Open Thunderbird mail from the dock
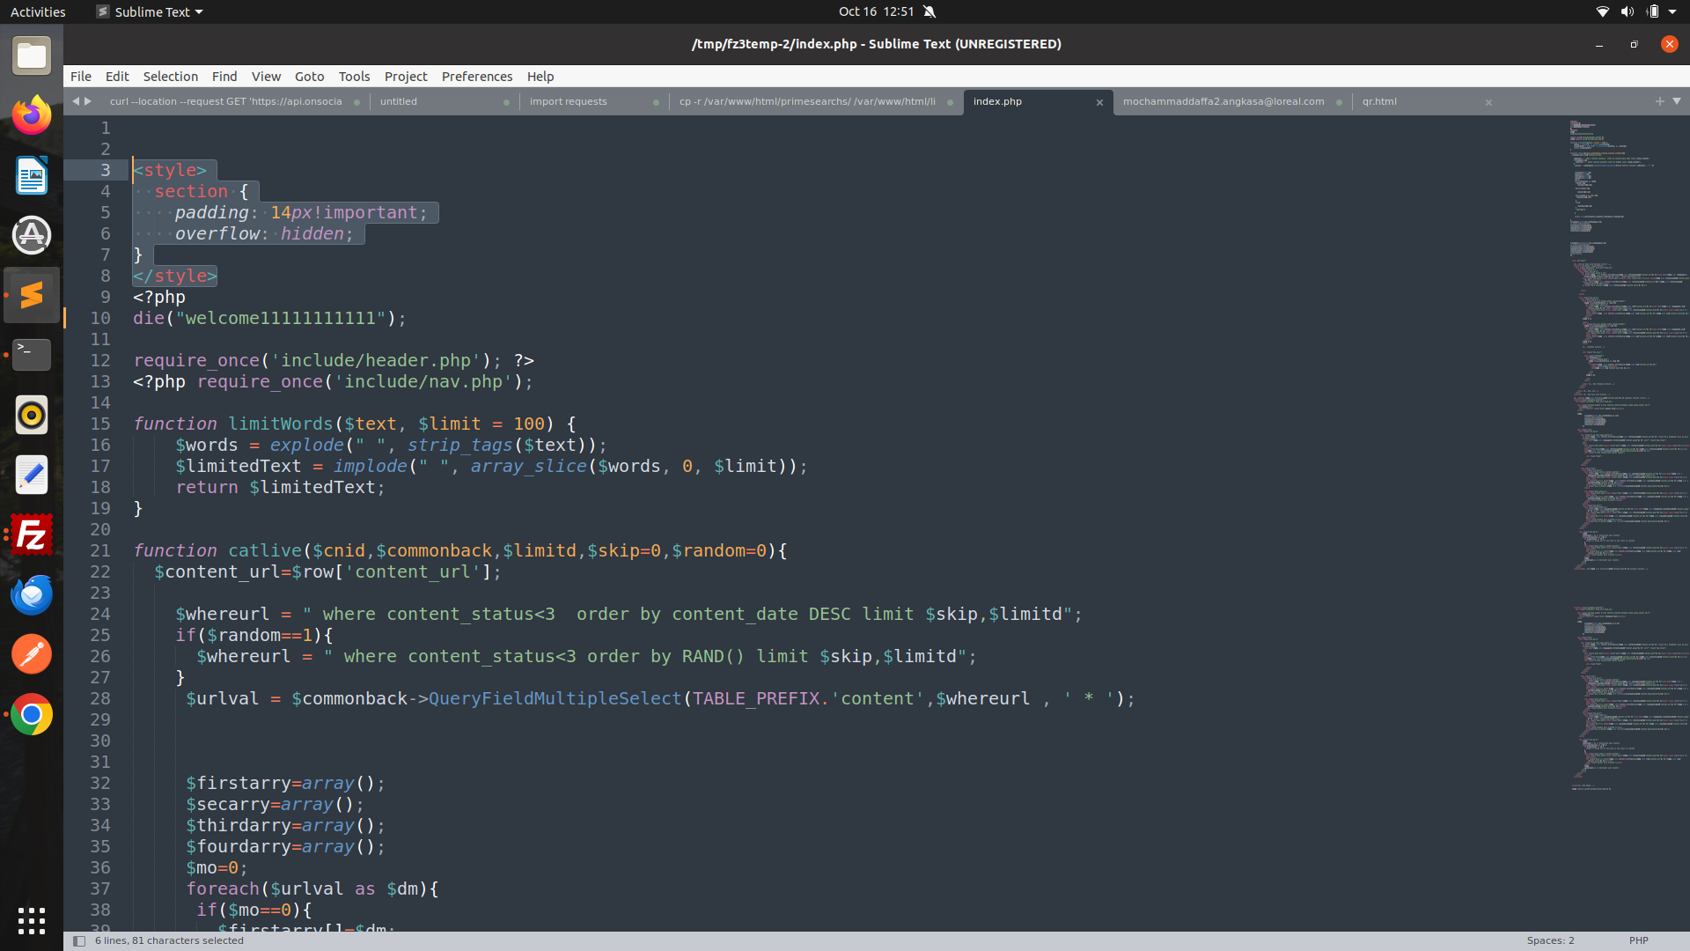This screenshot has height=951, width=1690. click(x=32, y=594)
